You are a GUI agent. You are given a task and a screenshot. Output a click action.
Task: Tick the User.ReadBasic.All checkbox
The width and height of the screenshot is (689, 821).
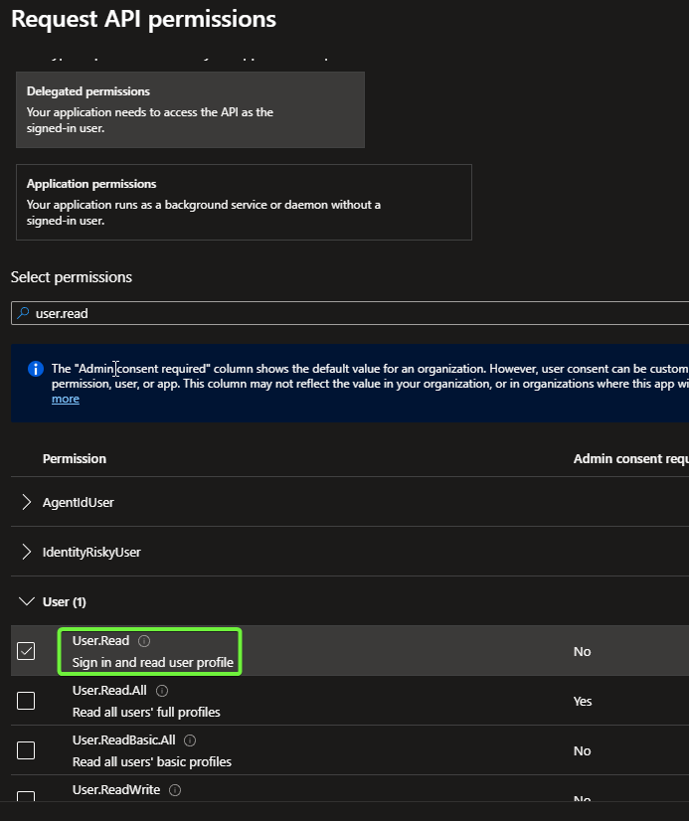26,750
